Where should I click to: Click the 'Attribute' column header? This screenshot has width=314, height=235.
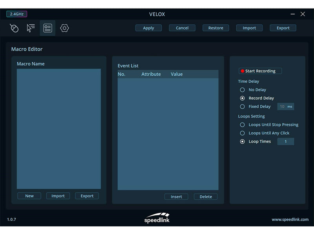(151, 74)
